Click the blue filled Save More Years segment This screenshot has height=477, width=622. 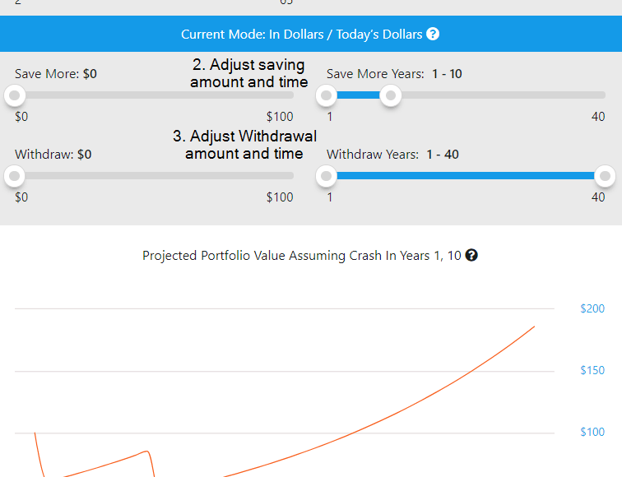pos(359,95)
